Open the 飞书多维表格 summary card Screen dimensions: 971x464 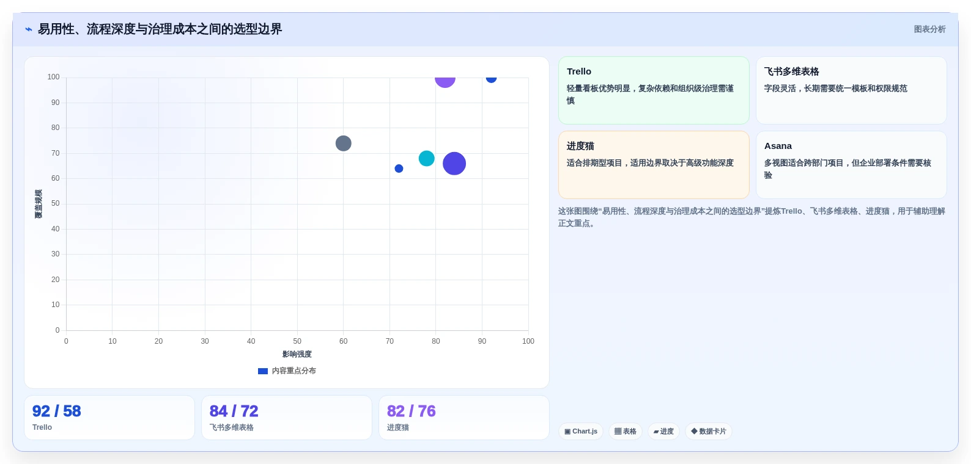pyautogui.click(x=851, y=90)
